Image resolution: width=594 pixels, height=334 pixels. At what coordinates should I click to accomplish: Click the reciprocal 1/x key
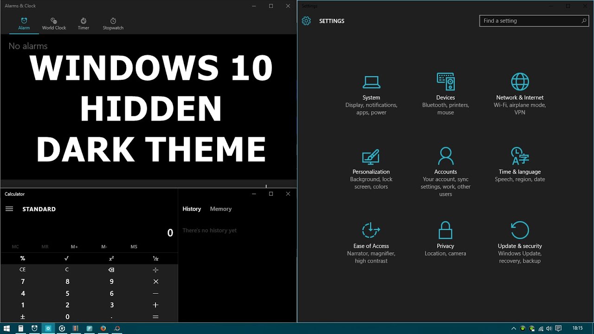155,258
